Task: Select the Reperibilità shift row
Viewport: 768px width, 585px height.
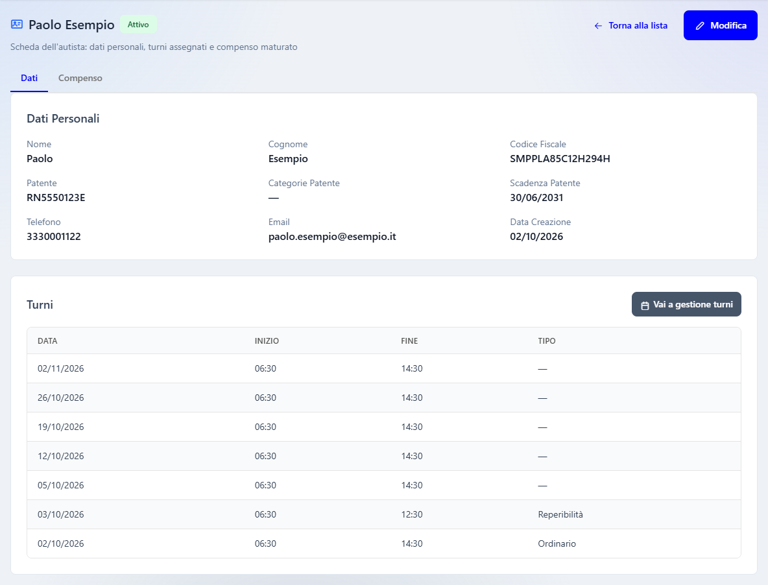Action: pos(384,514)
